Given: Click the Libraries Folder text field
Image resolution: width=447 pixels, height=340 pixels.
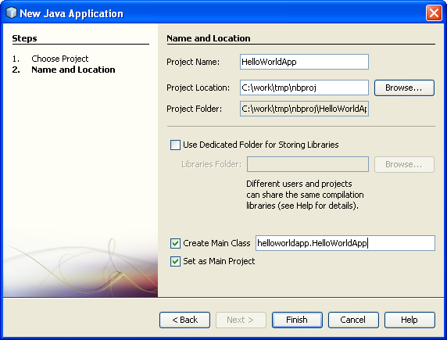Looking at the screenshot, I should [308, 164].
